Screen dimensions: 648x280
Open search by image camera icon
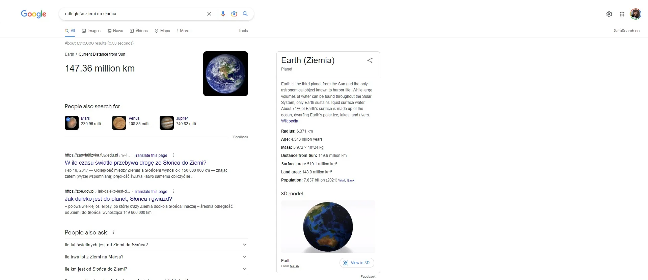234,14
